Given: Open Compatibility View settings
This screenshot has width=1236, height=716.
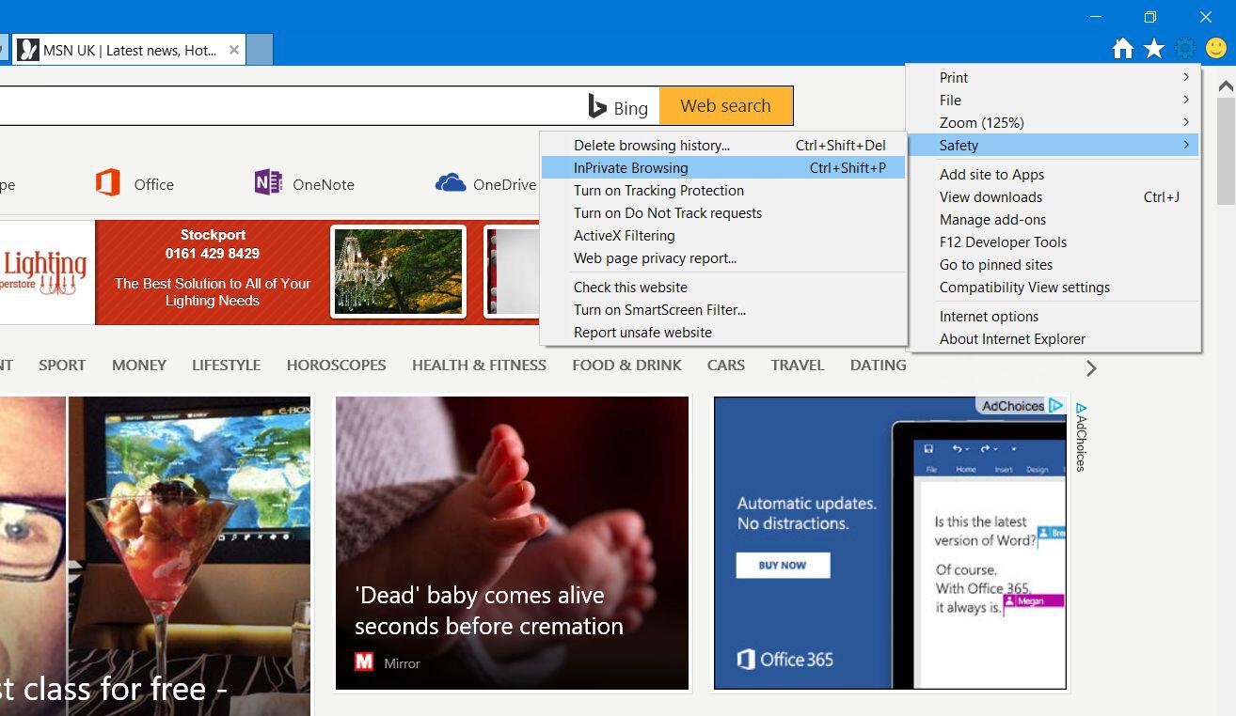Looking at the screenshot, I should [1054, 287].
